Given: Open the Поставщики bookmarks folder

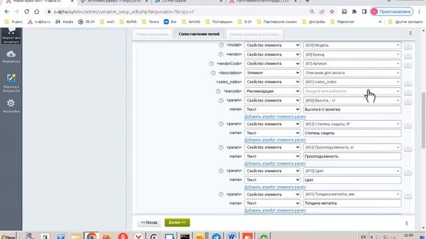Looking at the screenshot, I should [219, 22].
